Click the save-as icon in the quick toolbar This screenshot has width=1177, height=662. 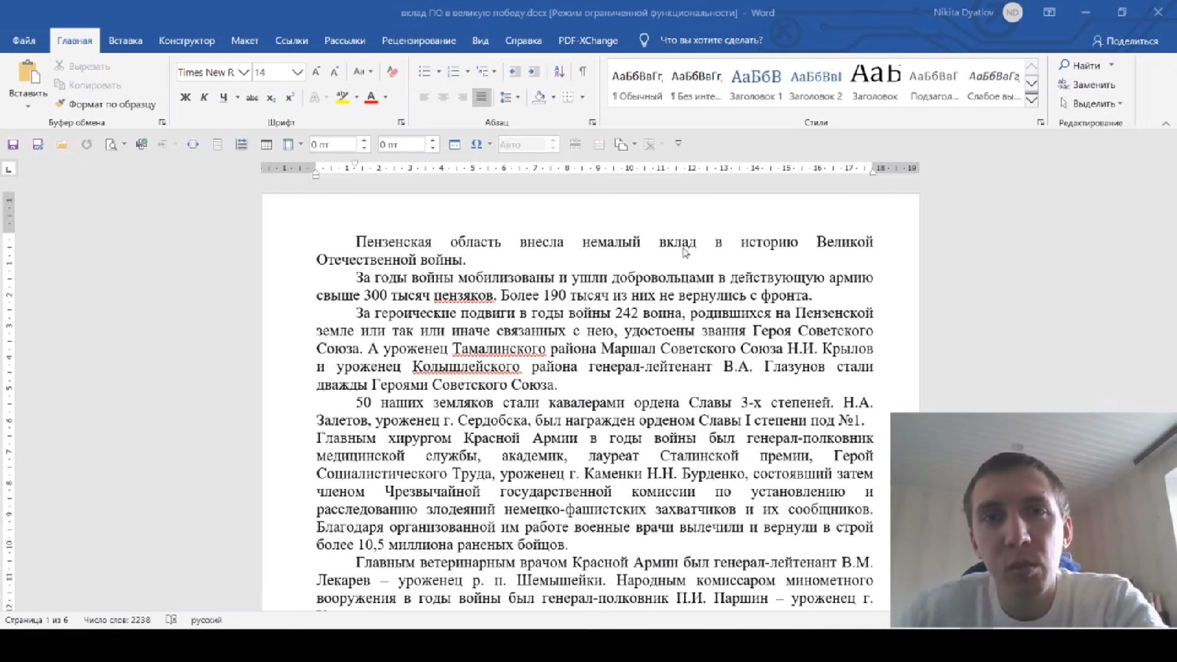tap(38, 145)
